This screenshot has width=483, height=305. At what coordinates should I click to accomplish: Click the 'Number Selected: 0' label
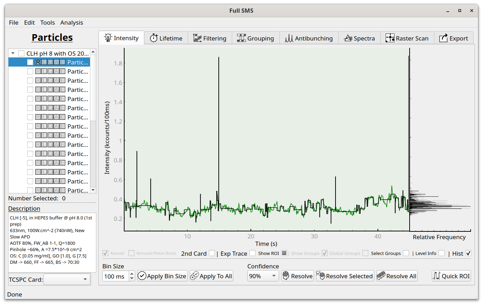(x=37, y=198)
